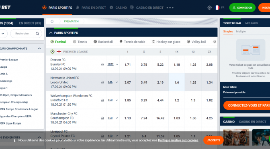Click the CONNEXION button

pyautogui.click(x=242, y=8)
